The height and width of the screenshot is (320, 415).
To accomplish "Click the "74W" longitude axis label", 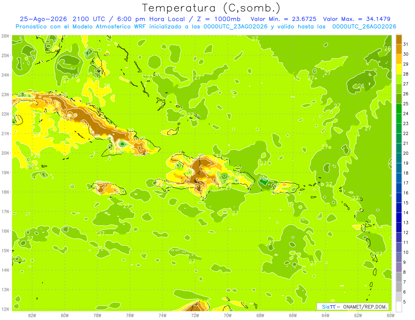I will [x=162, y=315].
